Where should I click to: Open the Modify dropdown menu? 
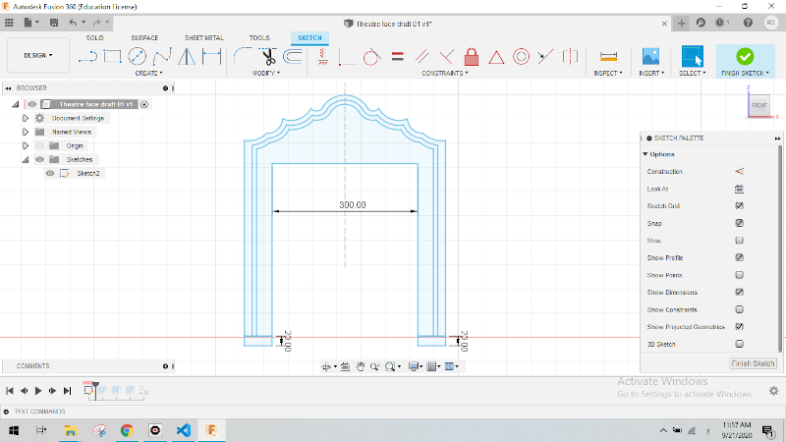(266, 73)
